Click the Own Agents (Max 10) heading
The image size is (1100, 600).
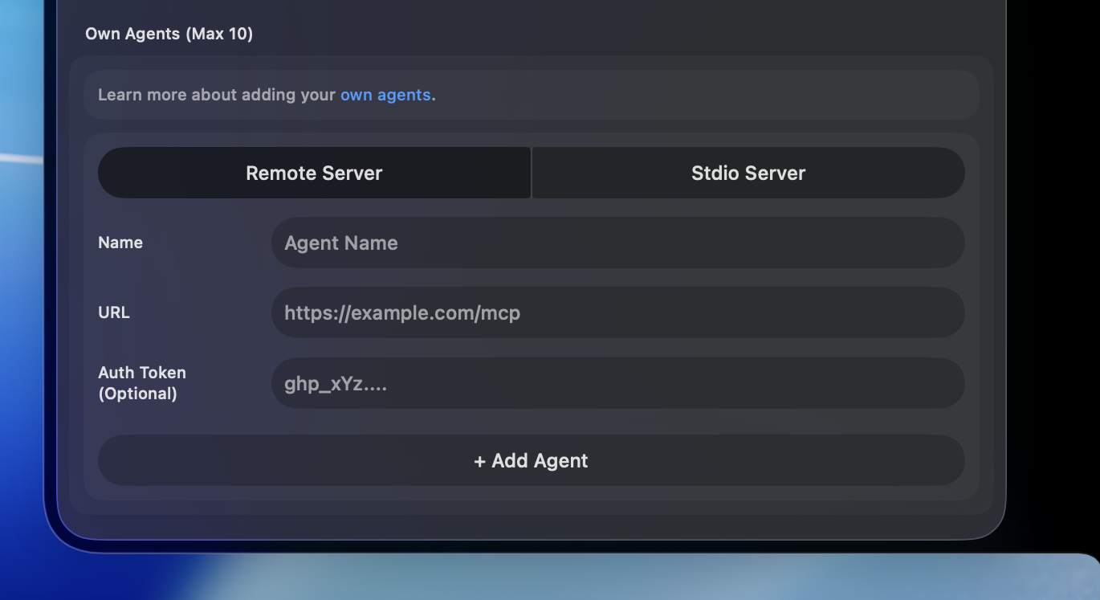point(169,34)
